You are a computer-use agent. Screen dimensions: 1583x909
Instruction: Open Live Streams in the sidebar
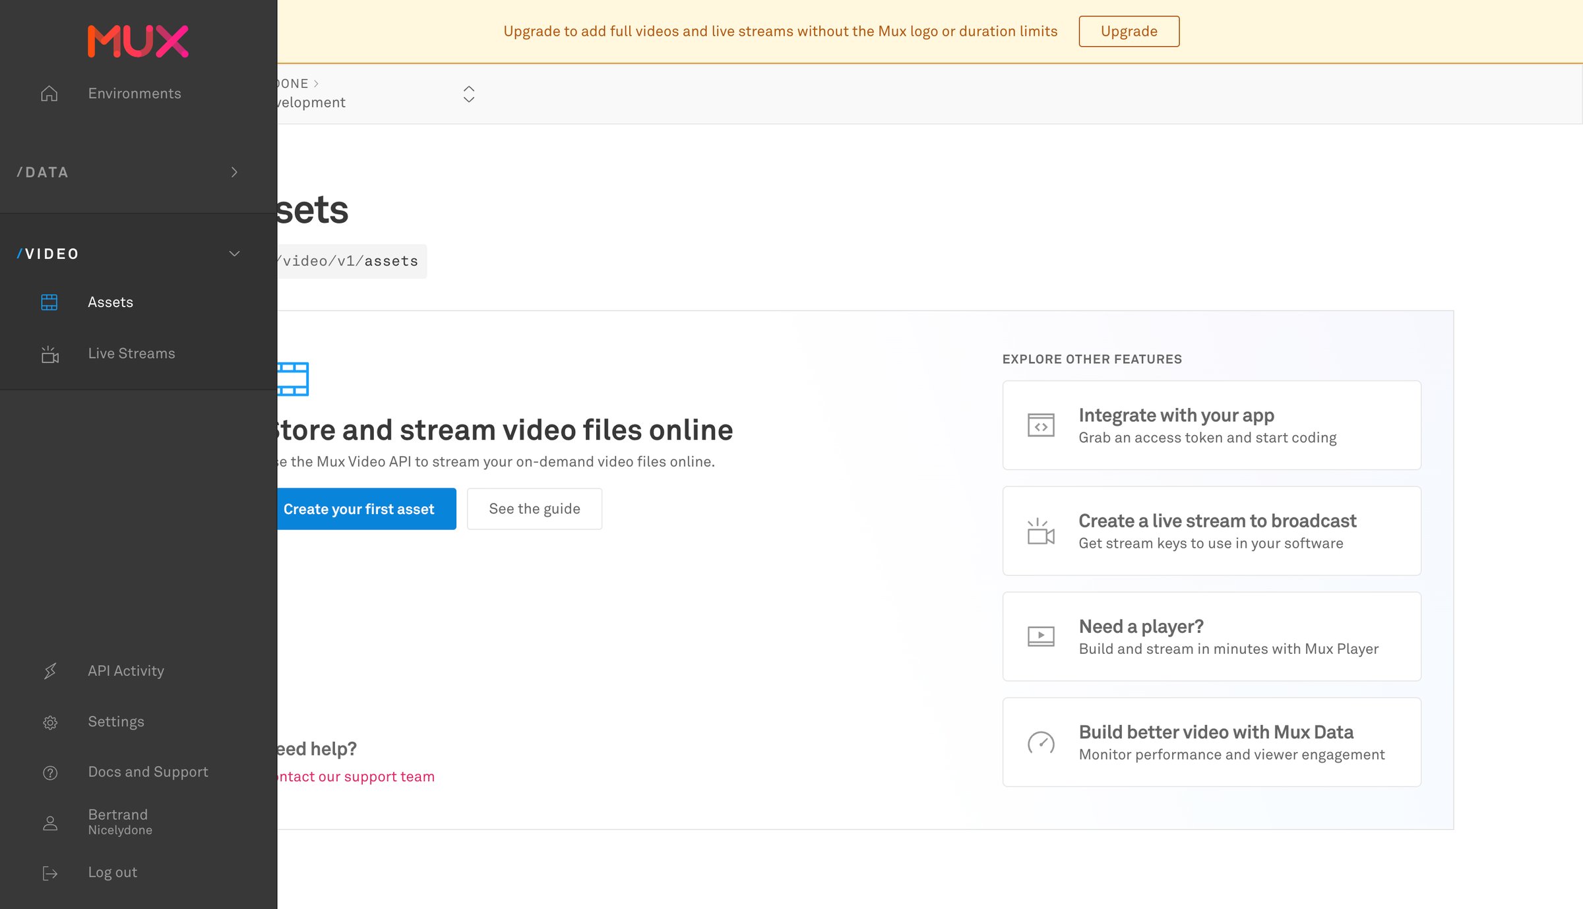[132, 353]
